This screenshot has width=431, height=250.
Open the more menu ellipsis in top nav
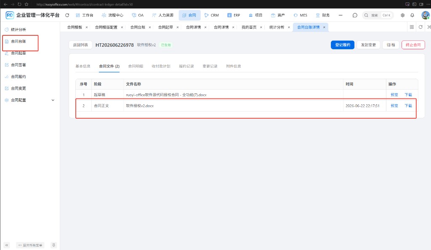(341, 15)
